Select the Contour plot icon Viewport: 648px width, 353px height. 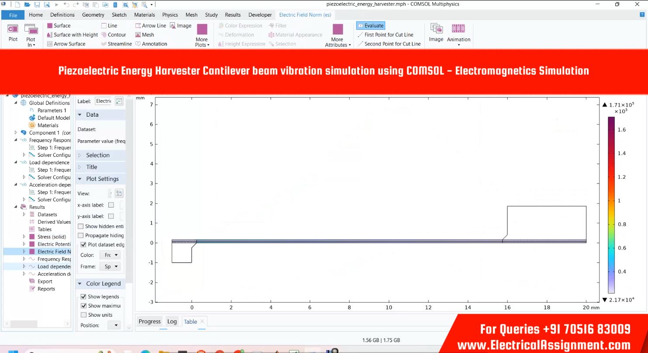click(x=104, y=35)
